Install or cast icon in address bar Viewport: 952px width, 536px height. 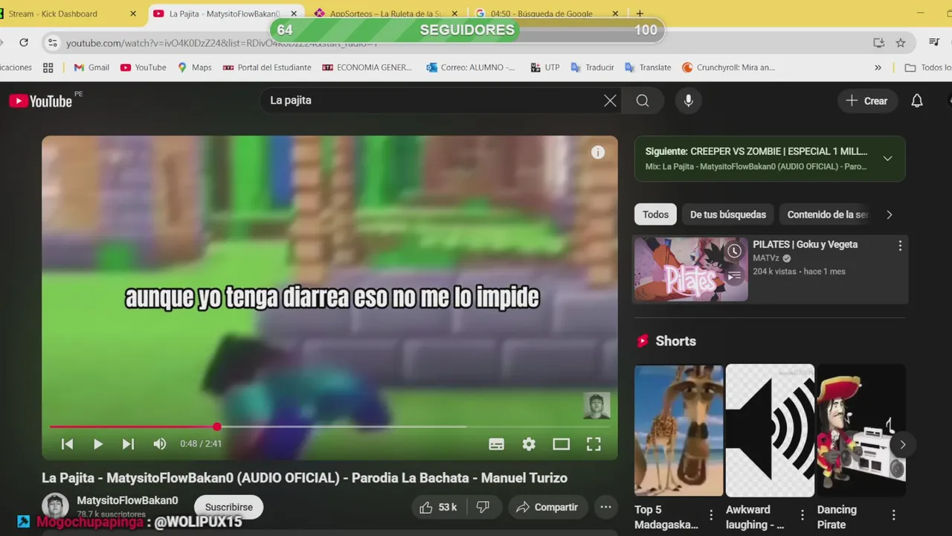point(878,42)
